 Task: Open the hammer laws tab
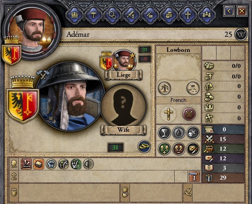point(93,15)
